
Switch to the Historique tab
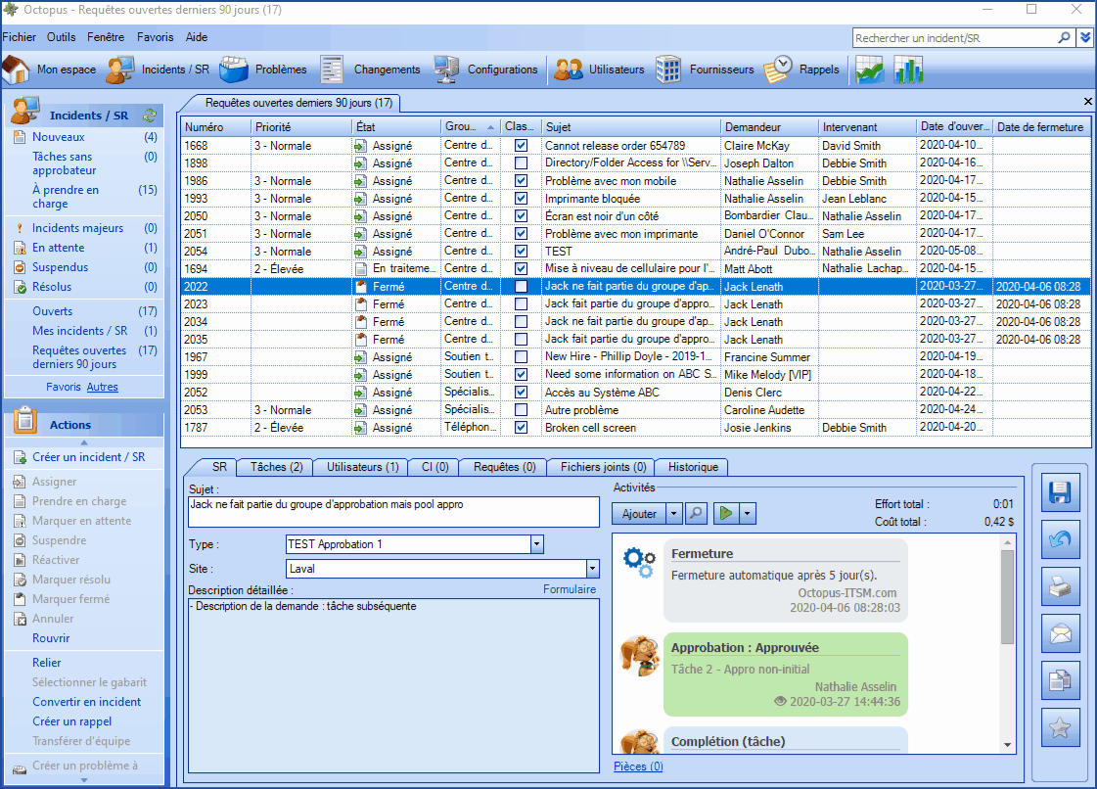pos(692,467)
